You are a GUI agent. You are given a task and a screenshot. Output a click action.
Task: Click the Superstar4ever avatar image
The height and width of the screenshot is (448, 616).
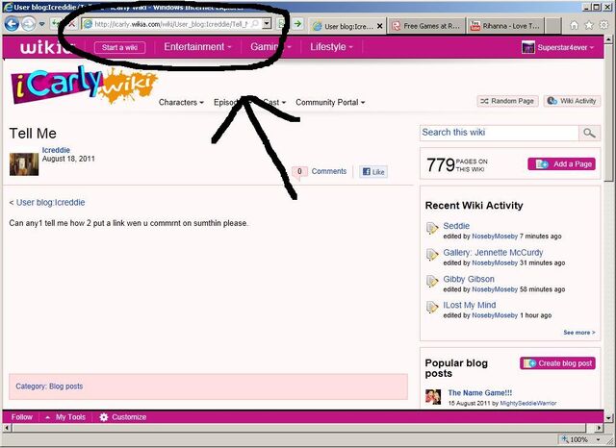528,47
